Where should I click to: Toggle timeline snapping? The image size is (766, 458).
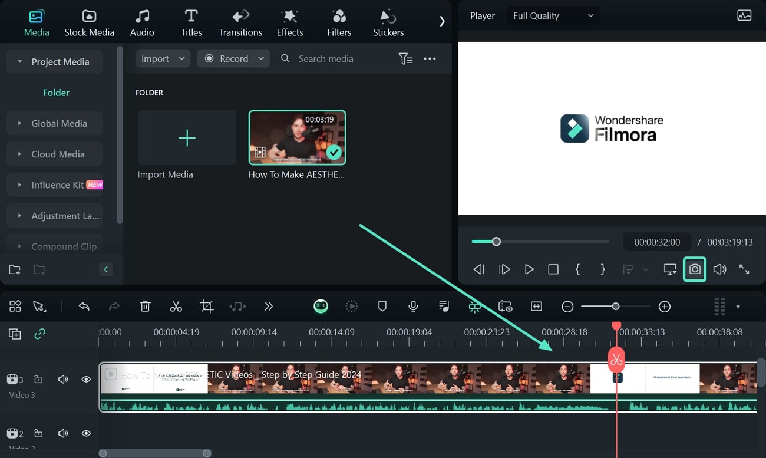(x=475, y=307)
